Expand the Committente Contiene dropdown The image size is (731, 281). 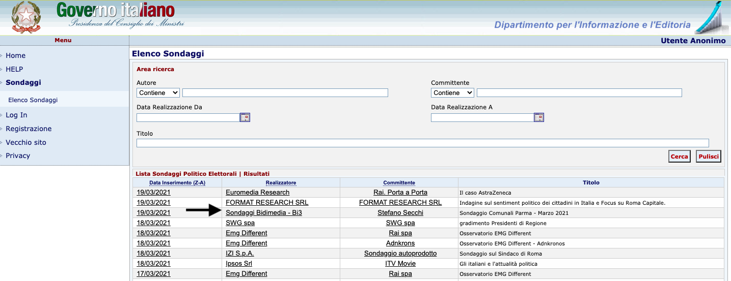(452, 93)
